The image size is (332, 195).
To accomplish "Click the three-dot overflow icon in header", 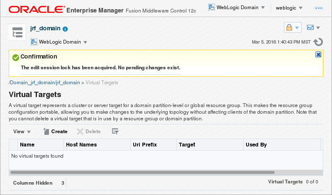I will click(x=319, y=8).
